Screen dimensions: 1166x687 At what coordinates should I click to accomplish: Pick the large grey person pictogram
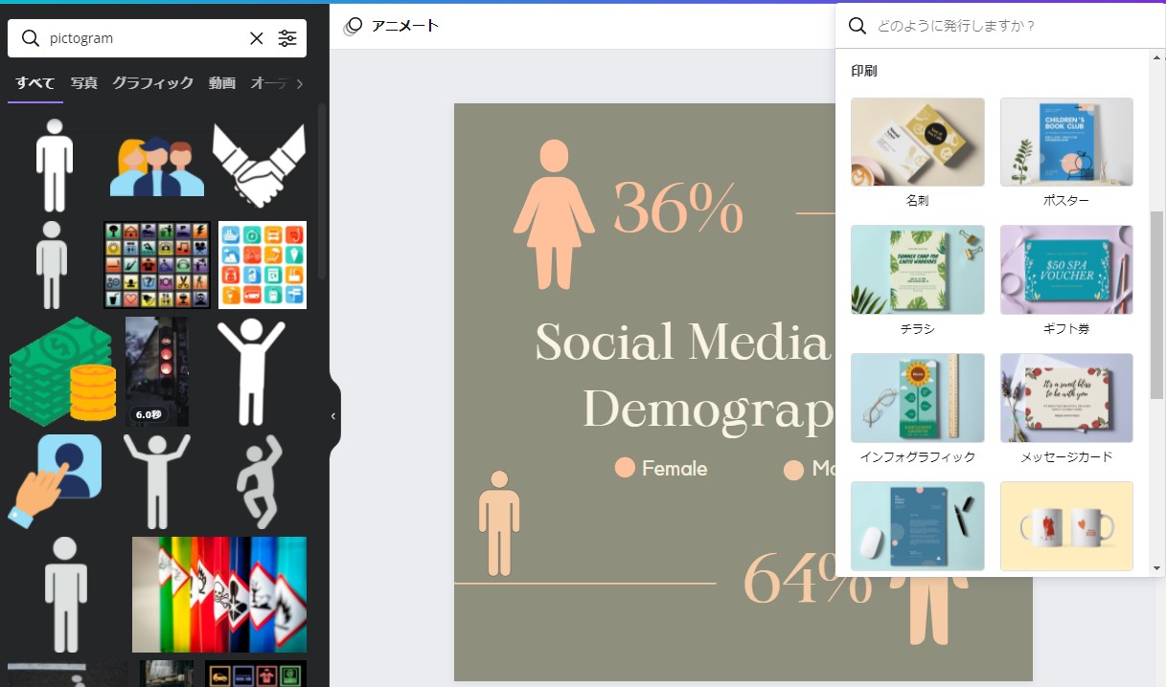[64, 594]
